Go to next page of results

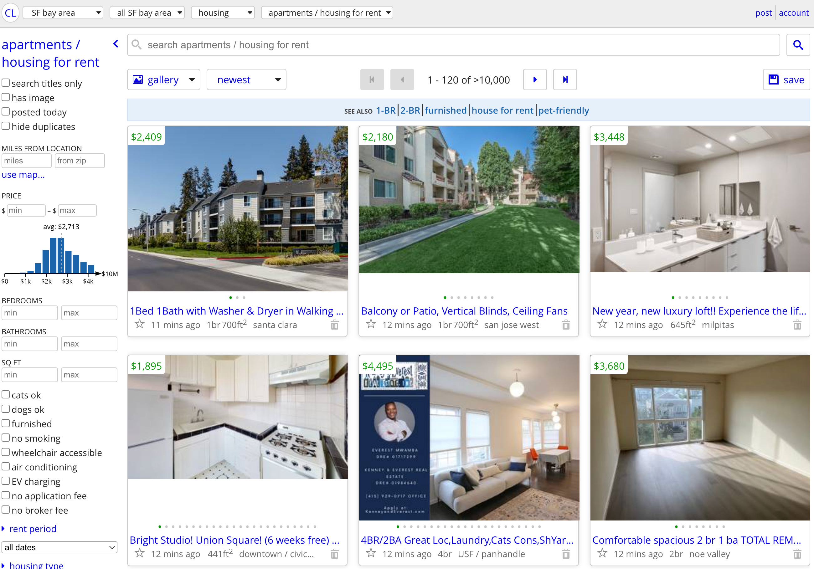click(535, 79)
